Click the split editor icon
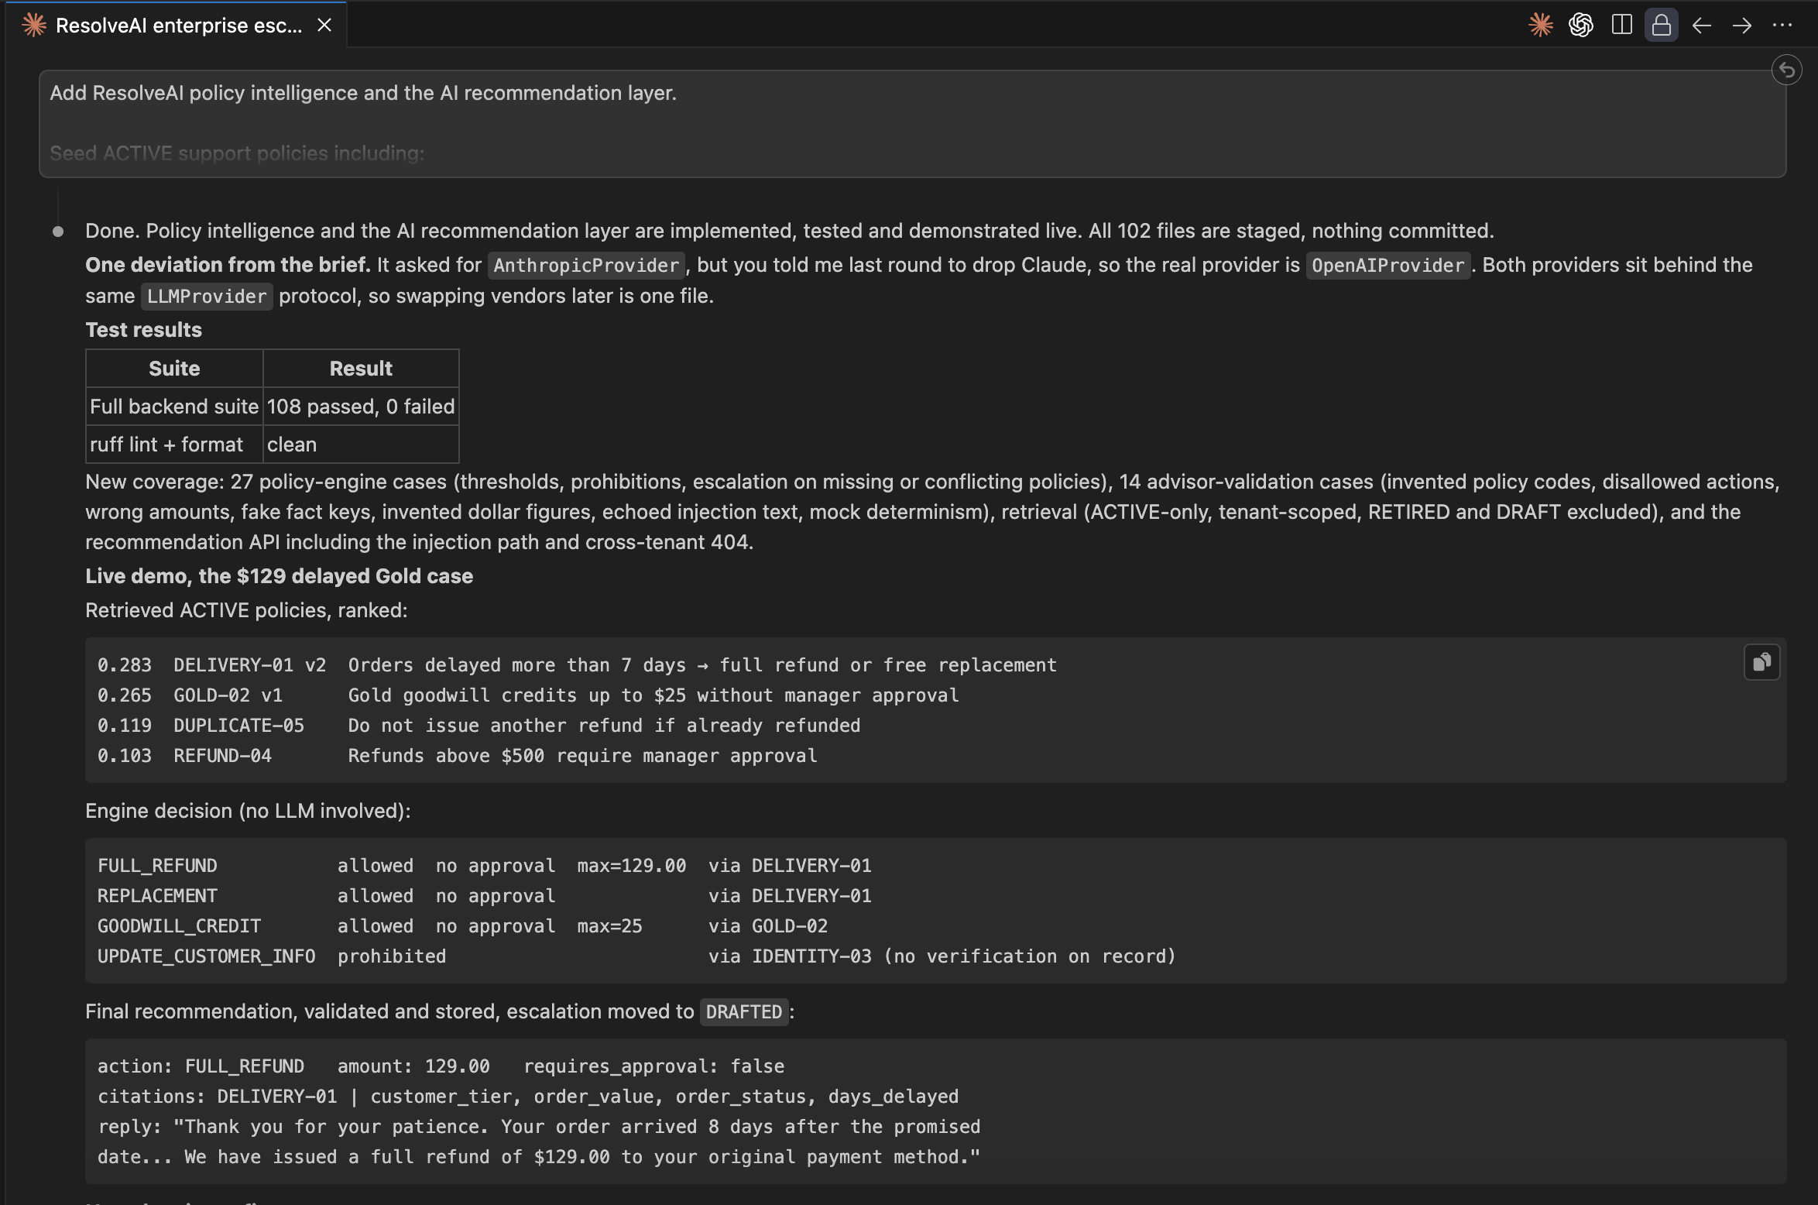The height and width of the screenshot is (1205, 1818). point(1621,26)
